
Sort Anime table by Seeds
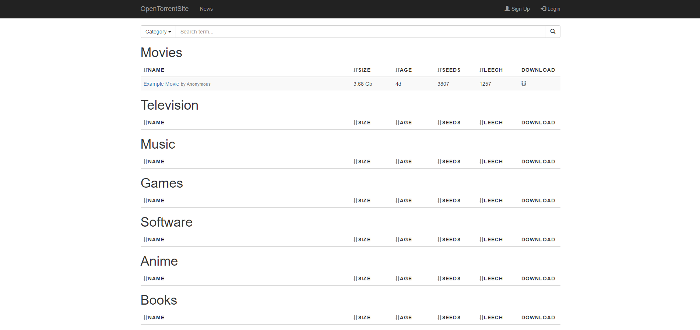click(449, 278)
